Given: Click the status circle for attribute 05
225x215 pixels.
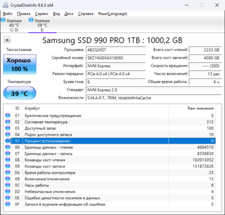Looking at the screenshot, I should pyautogui.click(x=8, y=141).
